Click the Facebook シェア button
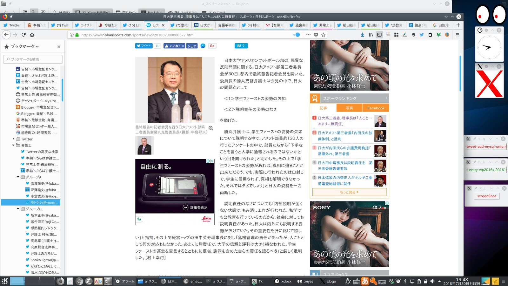The image size is (508, 286). pyautogui.click(x=192, y=46)
